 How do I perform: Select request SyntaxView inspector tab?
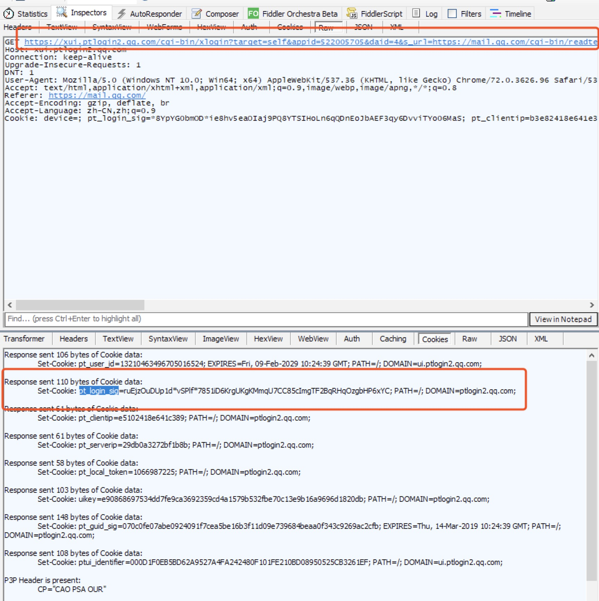point(112,27)
